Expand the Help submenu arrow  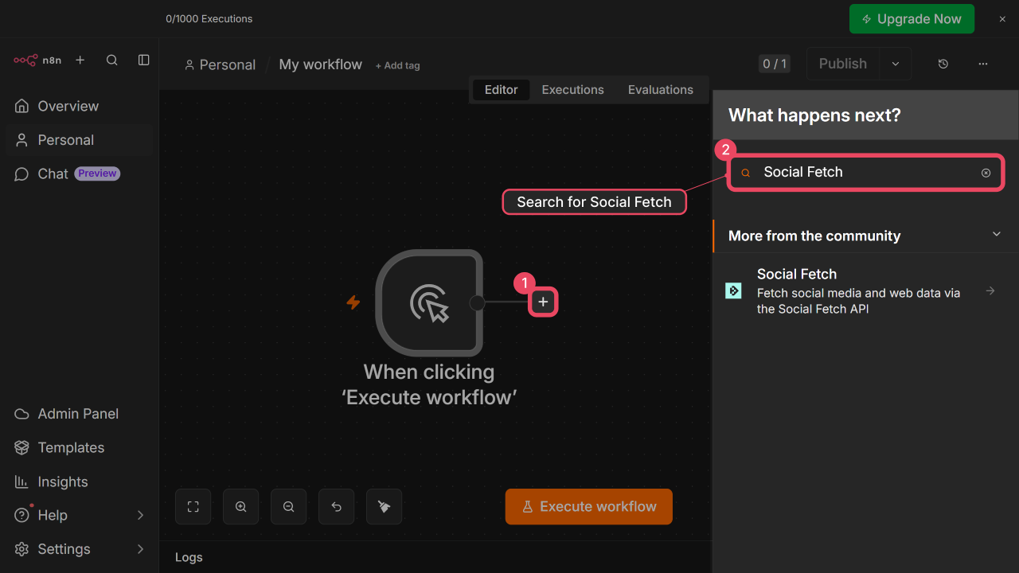(x=140, y=516)
